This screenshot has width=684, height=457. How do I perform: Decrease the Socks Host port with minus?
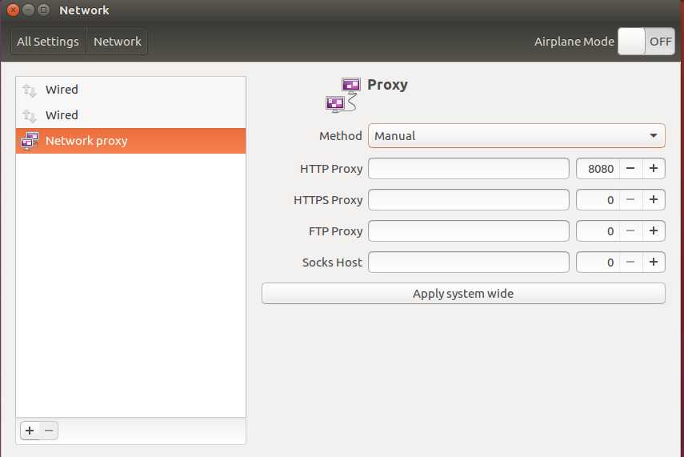pos(630,263)
